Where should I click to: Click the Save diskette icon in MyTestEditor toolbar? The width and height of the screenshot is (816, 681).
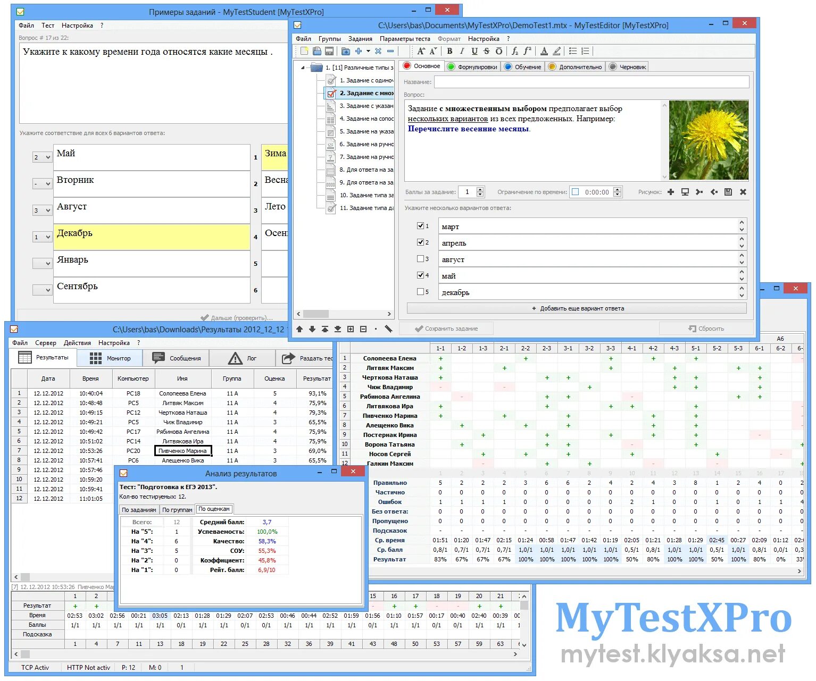point(329,51)
